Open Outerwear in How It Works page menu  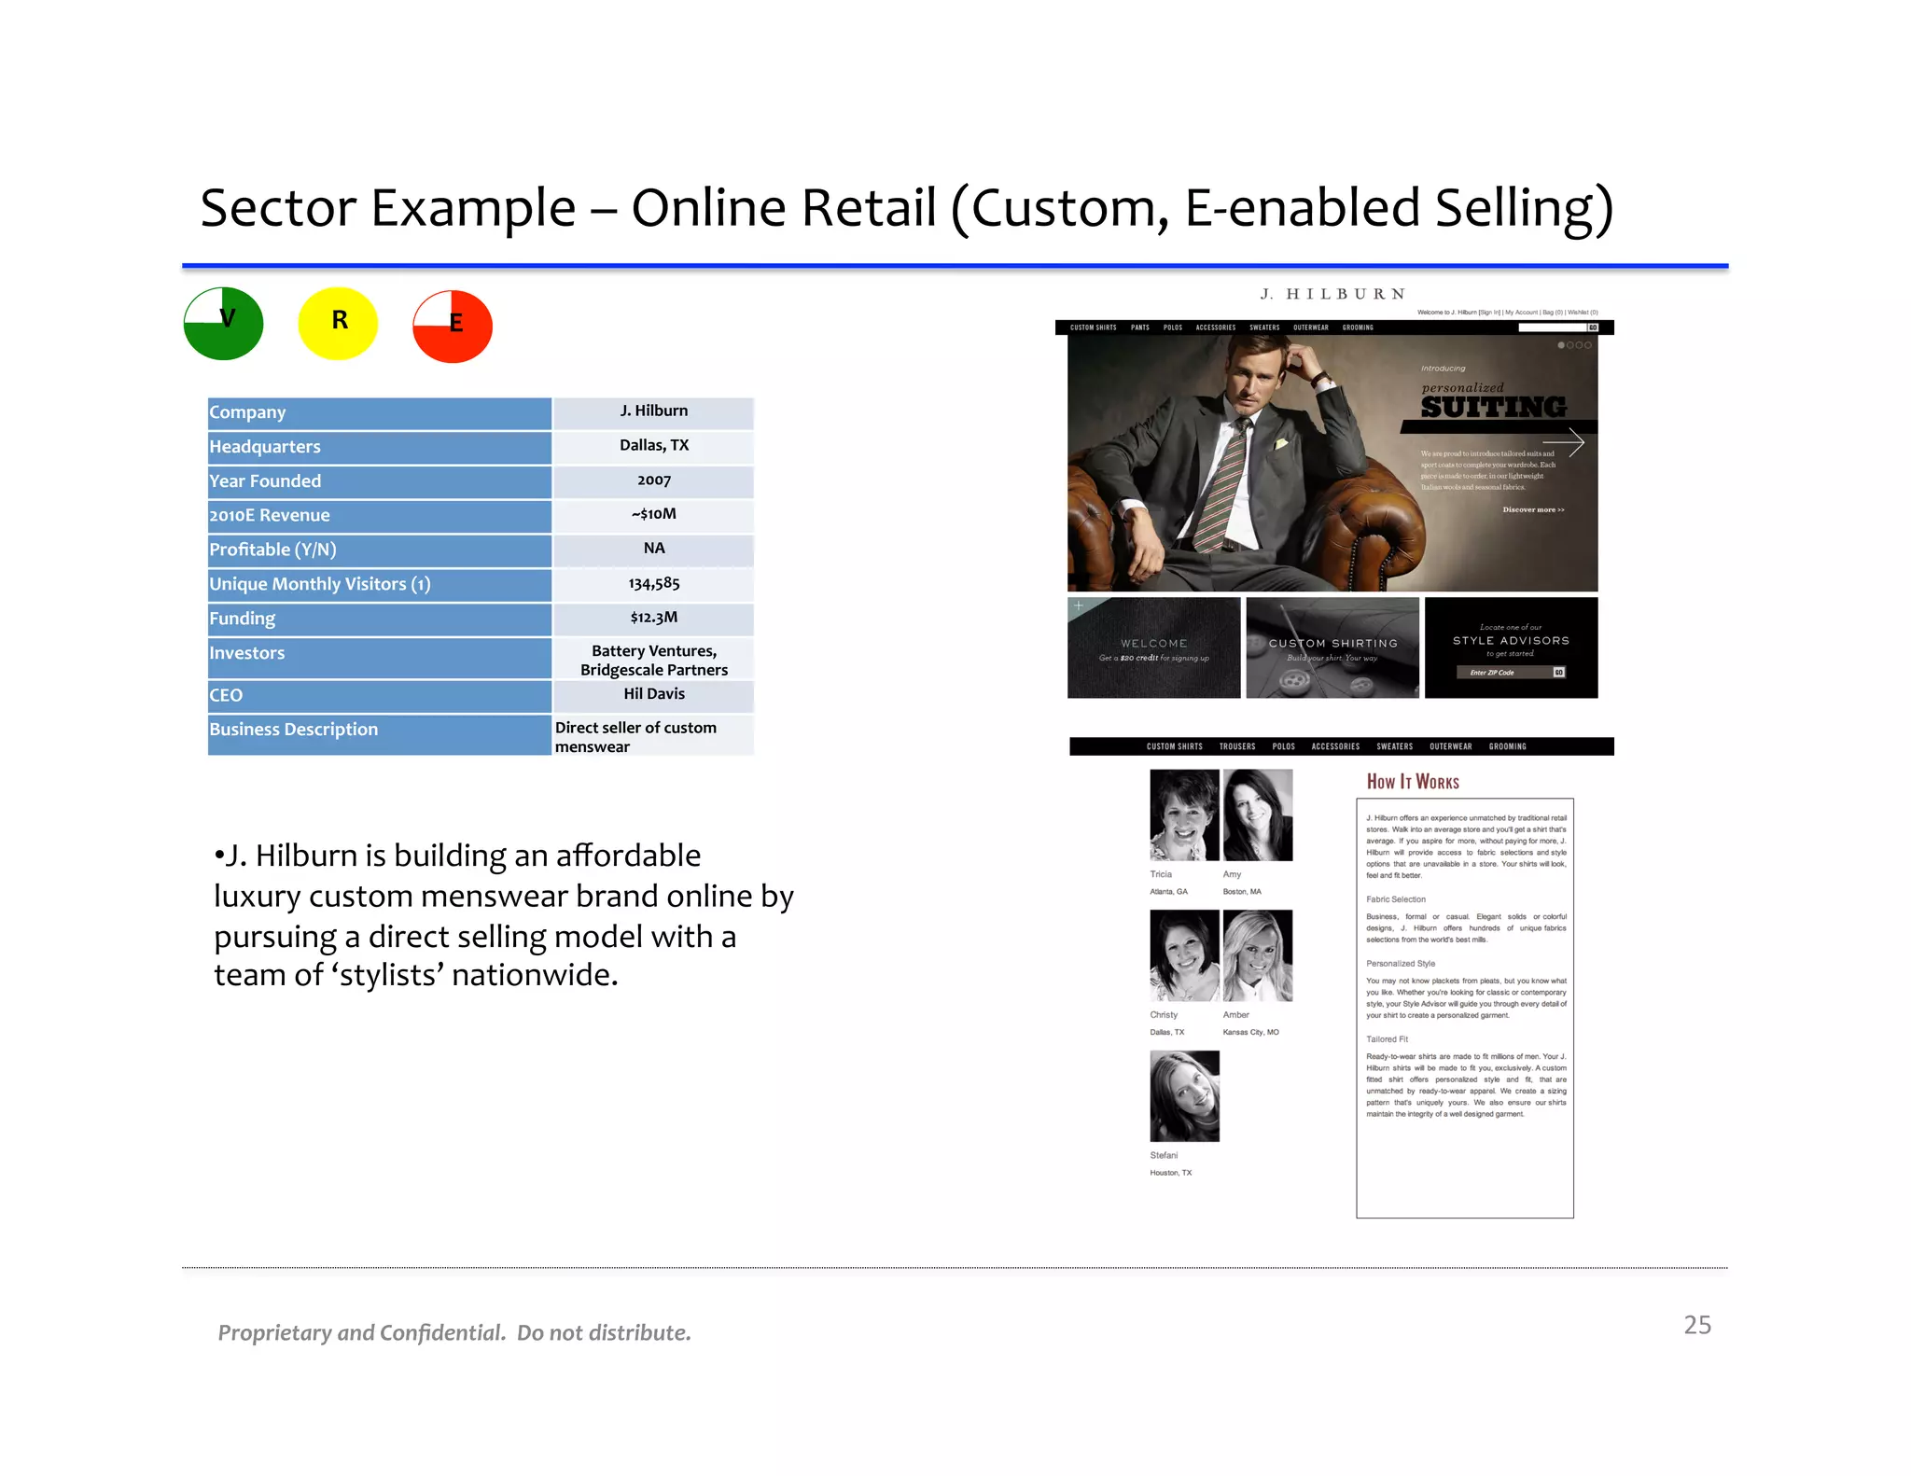(1451, 746)
